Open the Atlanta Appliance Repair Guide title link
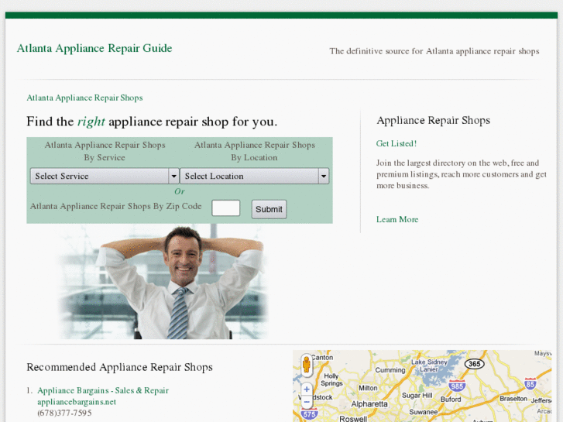The width and height of the screenshot is (563, 422). [94, 48]
